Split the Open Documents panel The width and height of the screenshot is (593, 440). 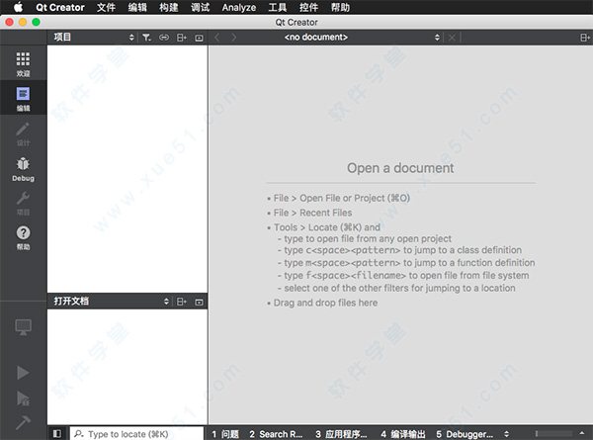click(182, 302)
